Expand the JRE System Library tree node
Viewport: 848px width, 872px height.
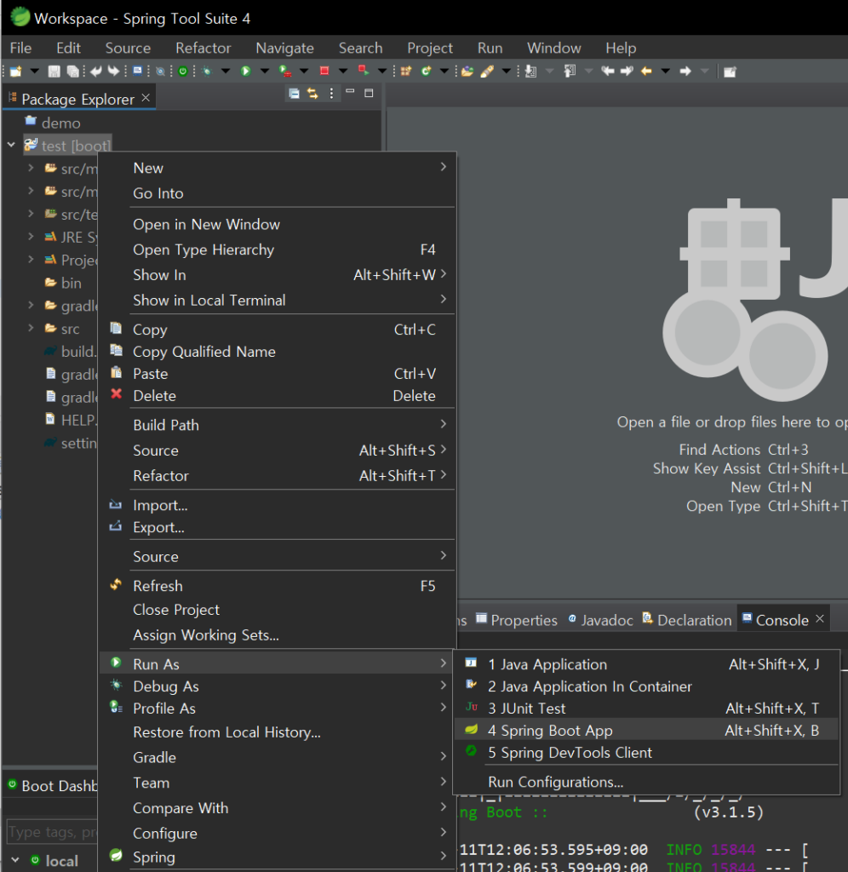point(31,237)
